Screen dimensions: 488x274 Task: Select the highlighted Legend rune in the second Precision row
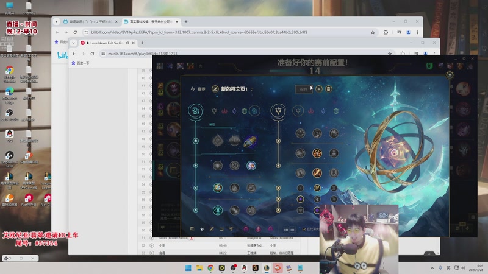pos(317,153)
